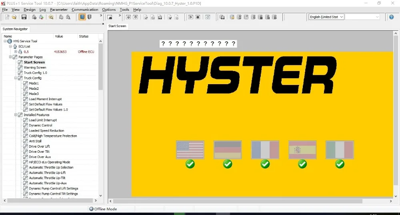Toggle the green checkmark under the Italian flag
This screenshot has width=400, height=215.
pos(340,164)
